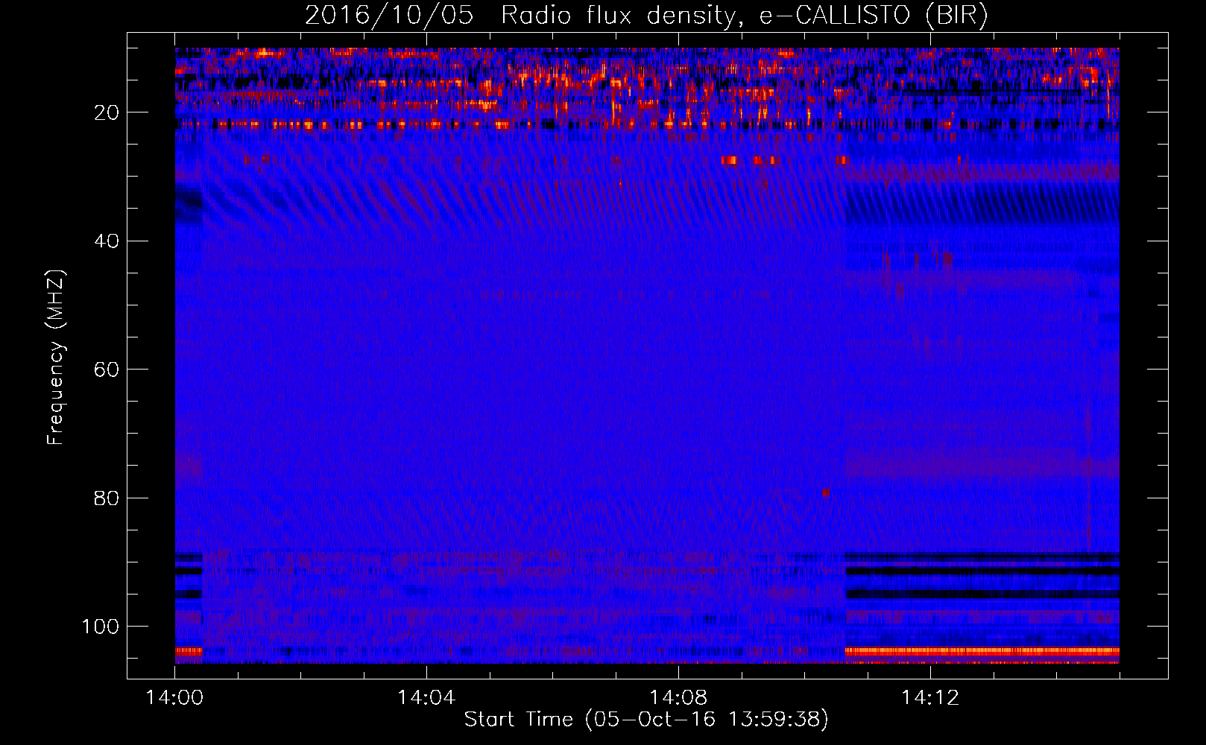Click the plot title '2016/10/05 Radio flux density, e-CALLISTO (BIR)'
The width and height of the screenshot is (1206, 745).
click(x=646, y=16)
